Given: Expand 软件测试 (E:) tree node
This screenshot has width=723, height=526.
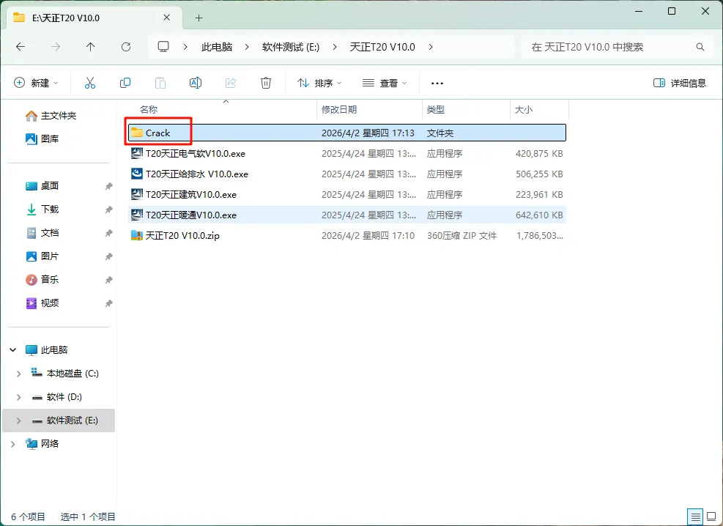Looking at the screenshot, I should tap(18, 421).
